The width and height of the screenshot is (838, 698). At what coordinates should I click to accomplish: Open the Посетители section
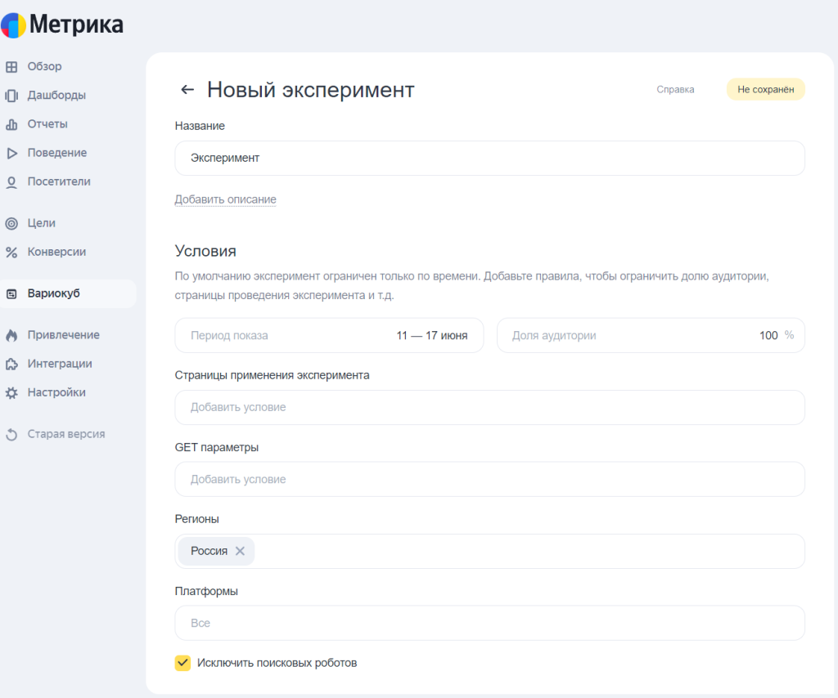click(x=59, y=182)
